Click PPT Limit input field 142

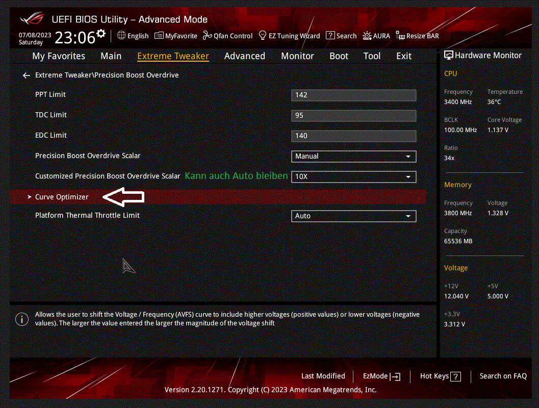pyautogui.click(x=354, y=95)
